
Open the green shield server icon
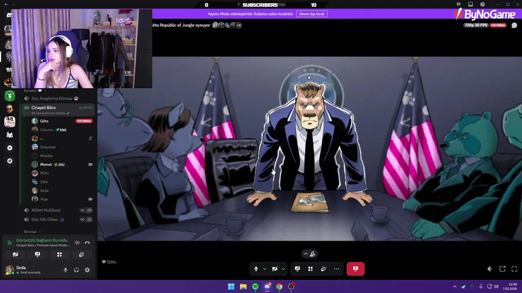[10, 96]
